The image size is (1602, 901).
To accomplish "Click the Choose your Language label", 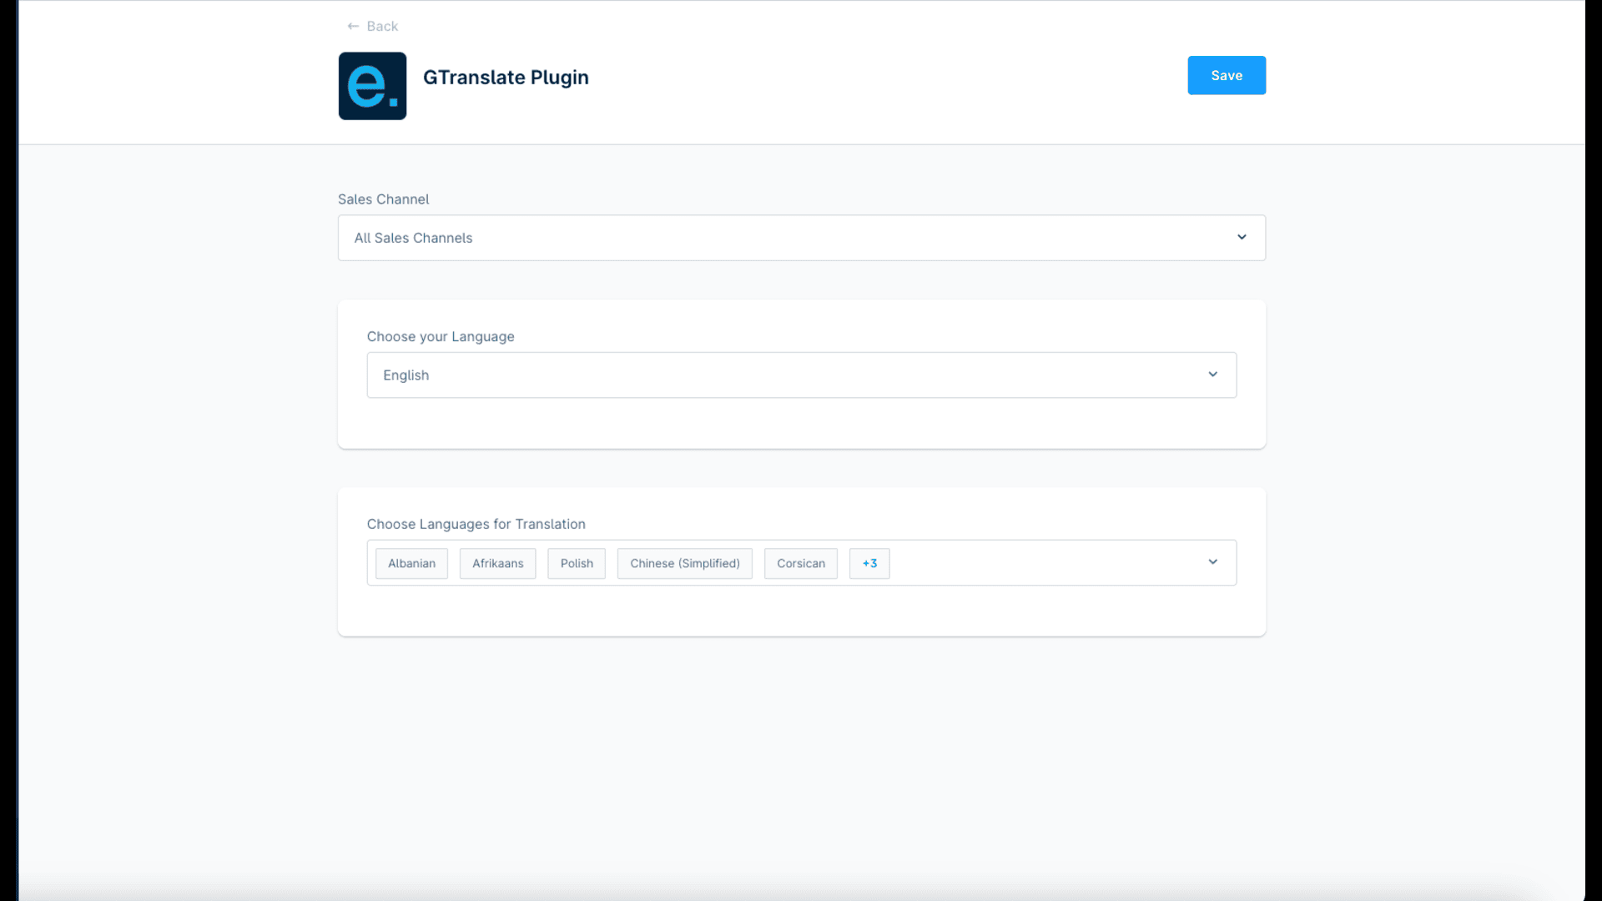I will (x=441, y=337).
